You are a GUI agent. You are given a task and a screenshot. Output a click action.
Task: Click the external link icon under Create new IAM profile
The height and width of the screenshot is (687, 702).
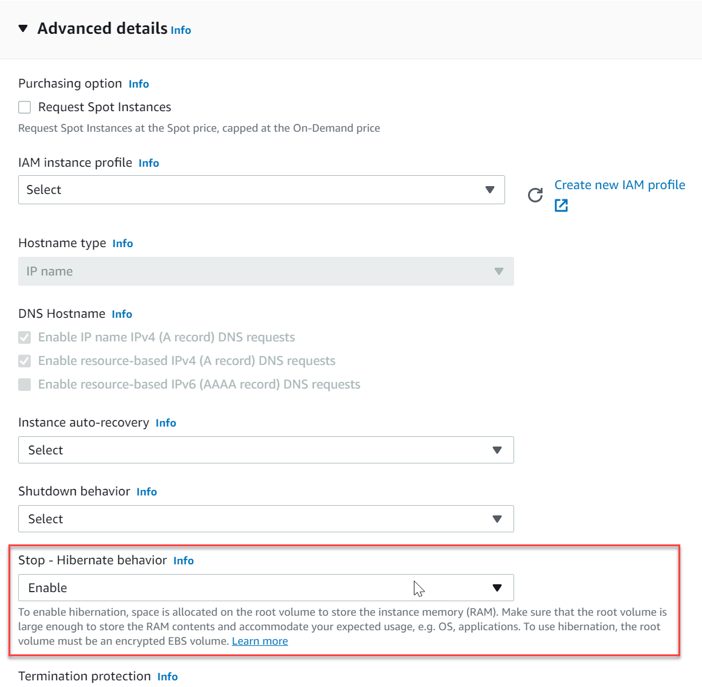click(561, 205)
